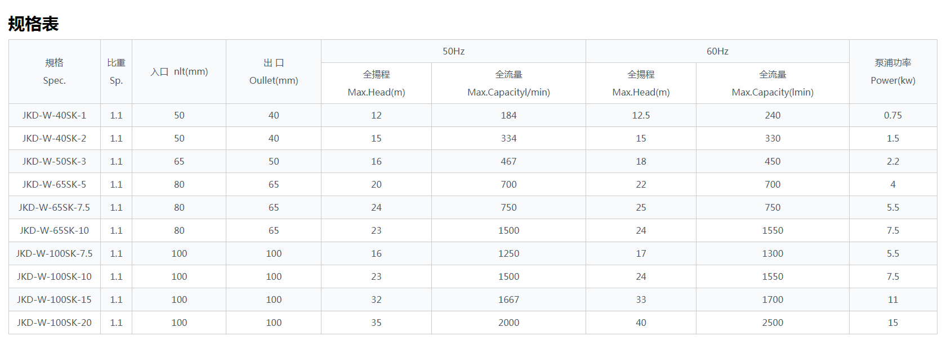Select the 比重 Sp. column header
The height and width of the screenshot is (345, 951).
(116, 71)
